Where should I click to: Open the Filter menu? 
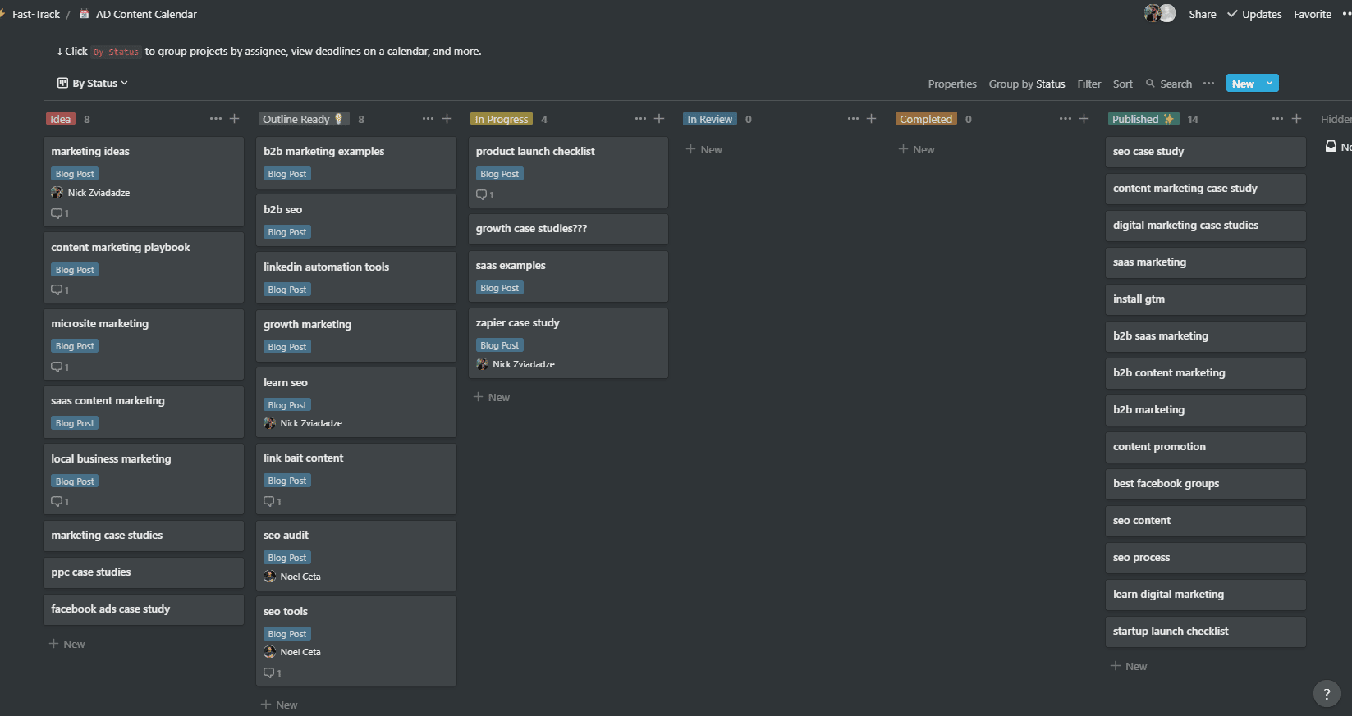click(1089, 84)
